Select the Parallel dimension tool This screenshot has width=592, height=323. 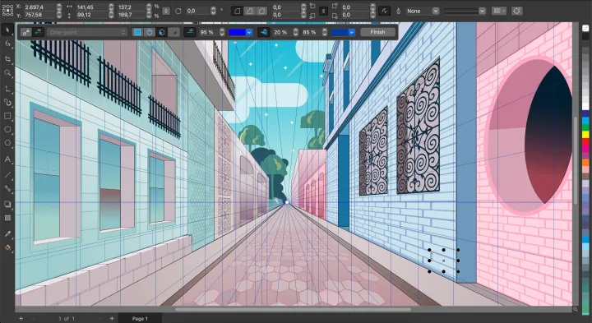point(7,88)
